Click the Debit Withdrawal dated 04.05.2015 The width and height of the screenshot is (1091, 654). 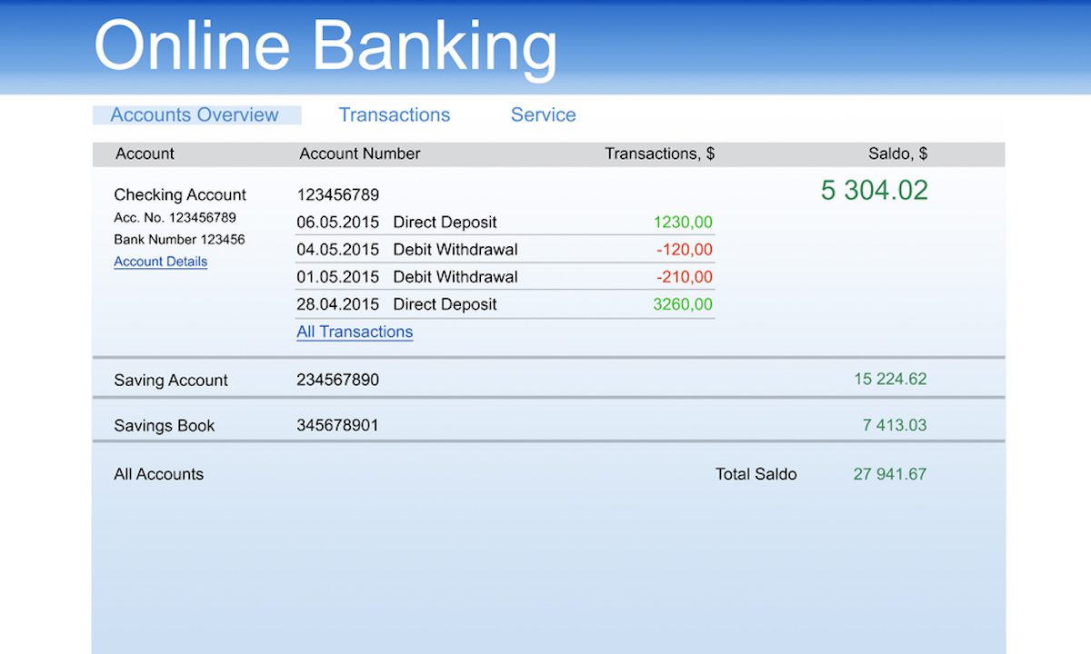pyautogui.click(x=455, y=249)
